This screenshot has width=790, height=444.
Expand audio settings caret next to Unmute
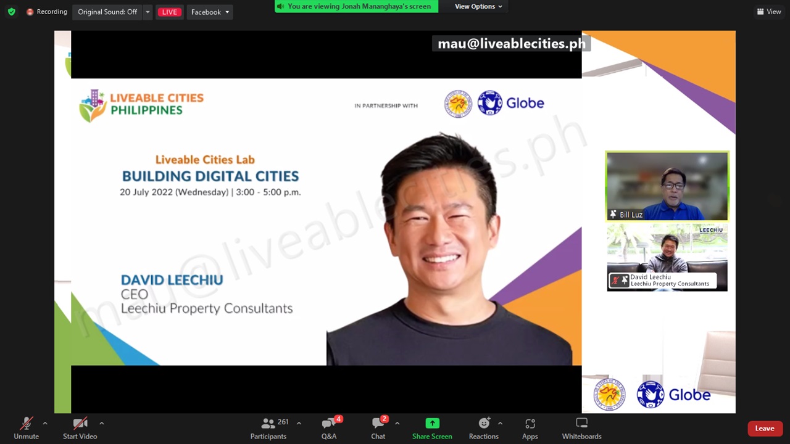click(x=44, y=423)
